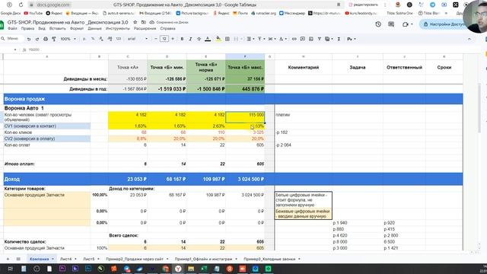This screenshot has height=274, width=487.
Task: Decrease the font size with minus
Action: coord(155,39)
